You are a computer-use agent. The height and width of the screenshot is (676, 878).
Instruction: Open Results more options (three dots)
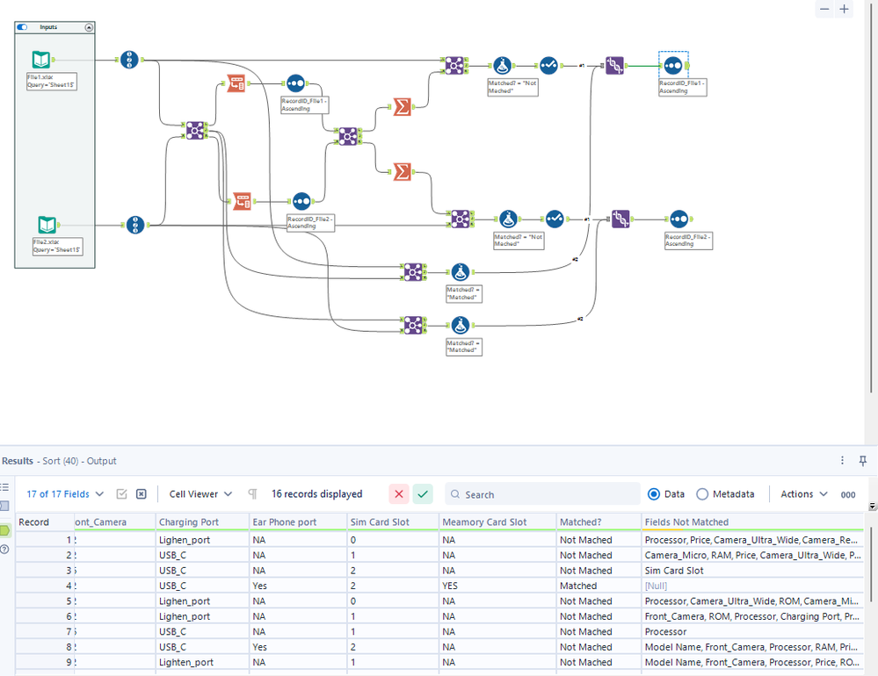842,460
